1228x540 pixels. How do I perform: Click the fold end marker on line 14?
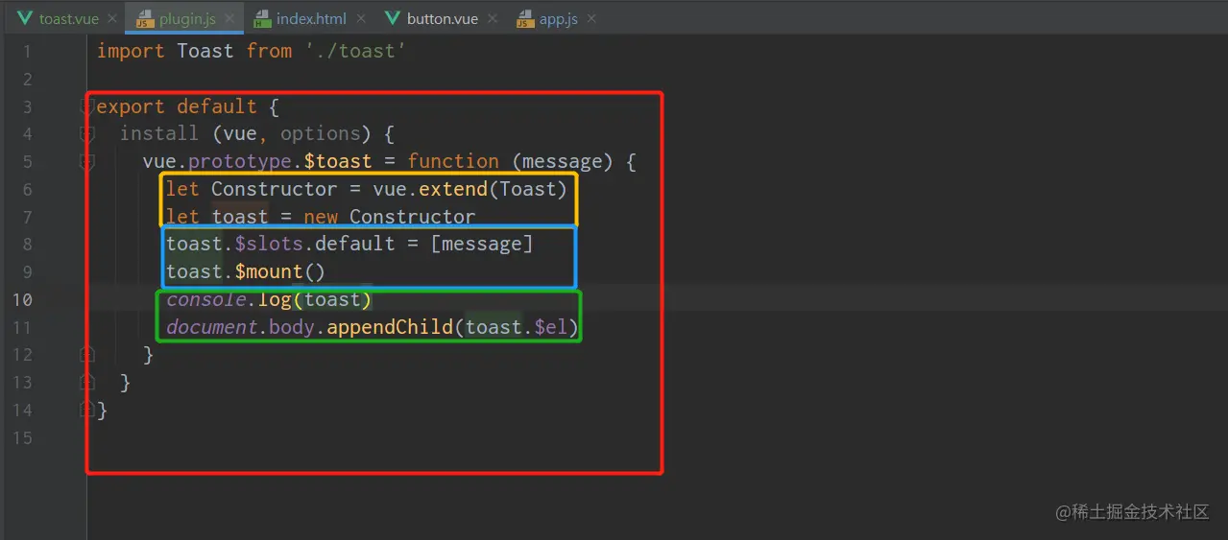point(87,411)
